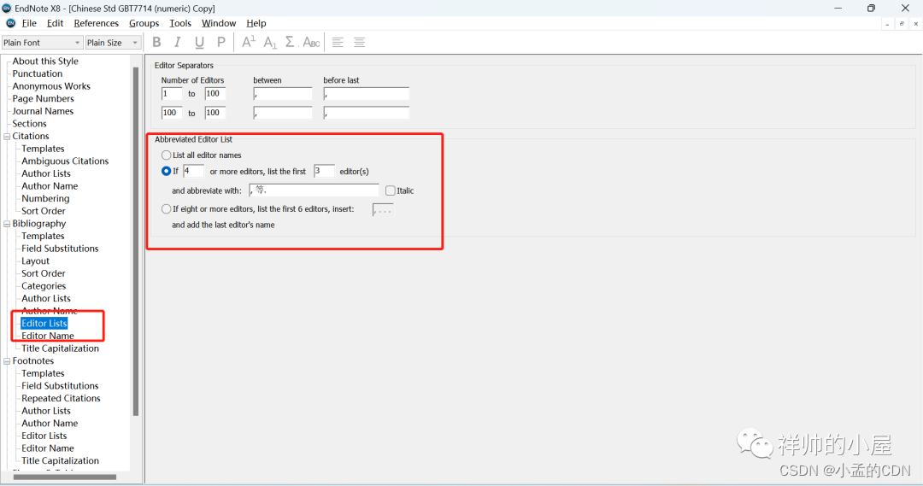Apply Underline formatting in toolbar

199,43
